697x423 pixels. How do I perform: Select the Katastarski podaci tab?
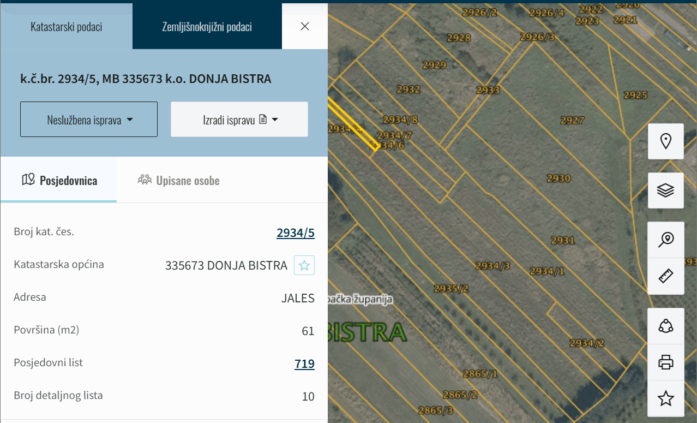(x=67, y=27)
